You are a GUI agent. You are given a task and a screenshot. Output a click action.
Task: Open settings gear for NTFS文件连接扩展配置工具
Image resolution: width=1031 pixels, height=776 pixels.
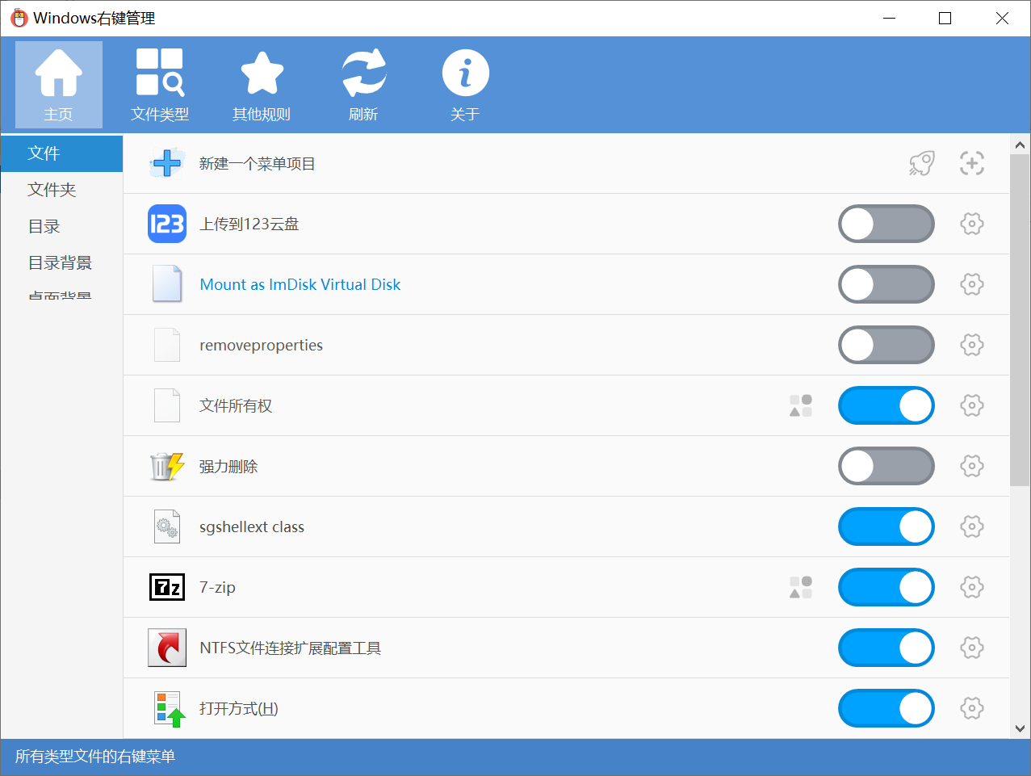point(972,648)
